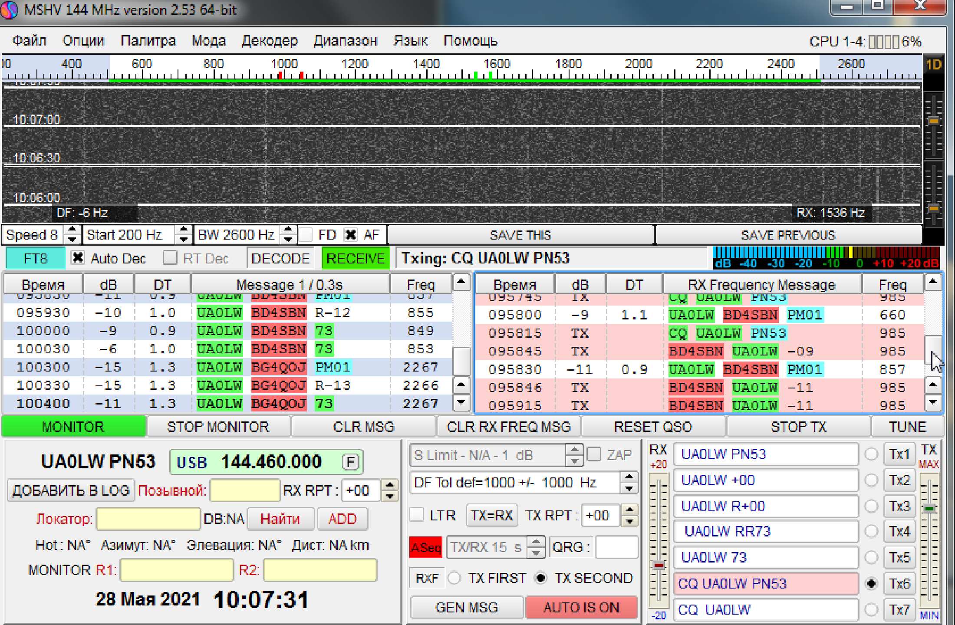Select the TX FIRST radio button

454,578
